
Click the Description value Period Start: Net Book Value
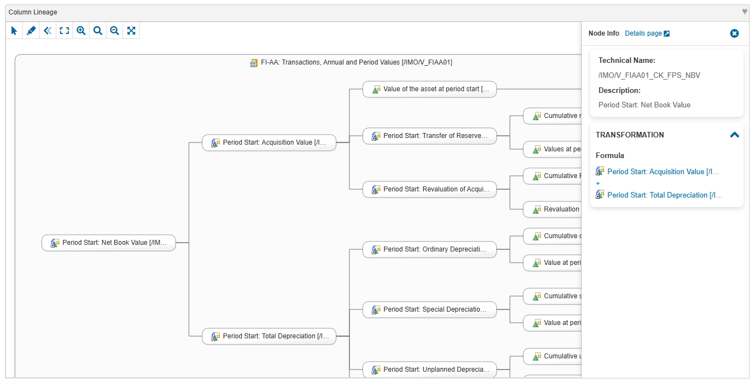(x=644, y=105)
